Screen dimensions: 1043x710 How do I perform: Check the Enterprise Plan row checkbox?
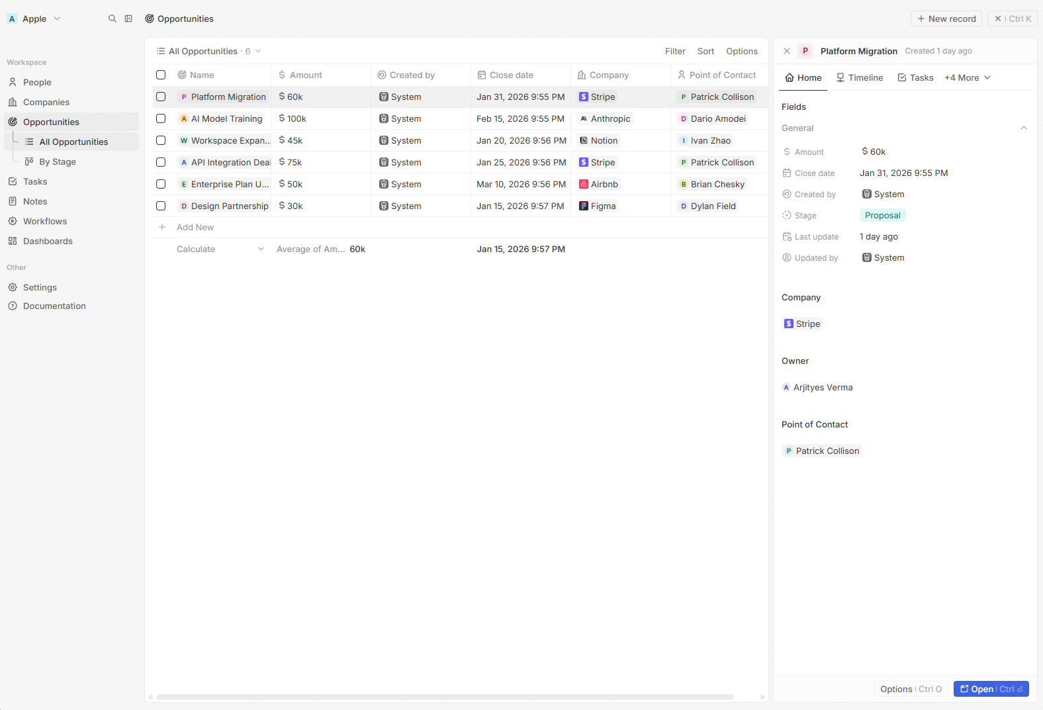click(x=161, y=184)
